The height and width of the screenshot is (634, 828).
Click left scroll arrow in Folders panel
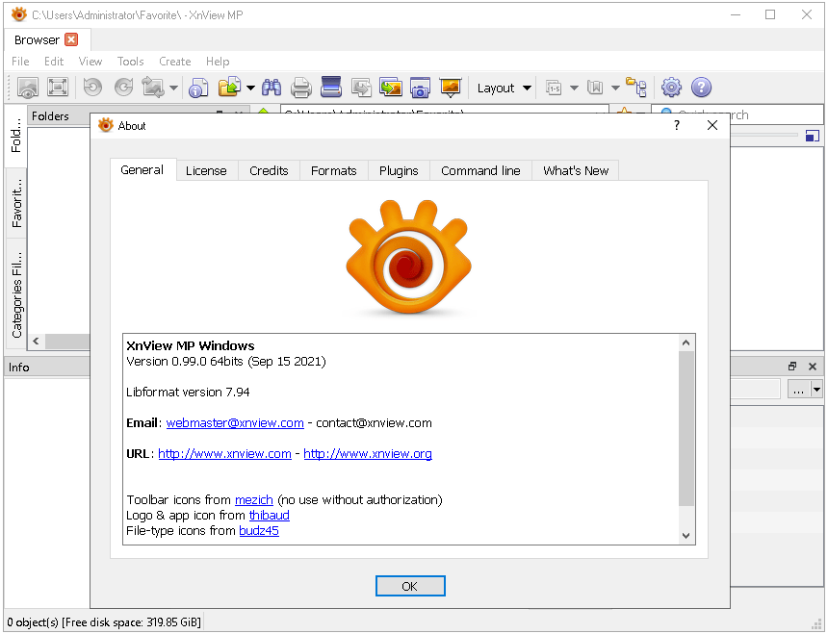[x=36, y=341]
